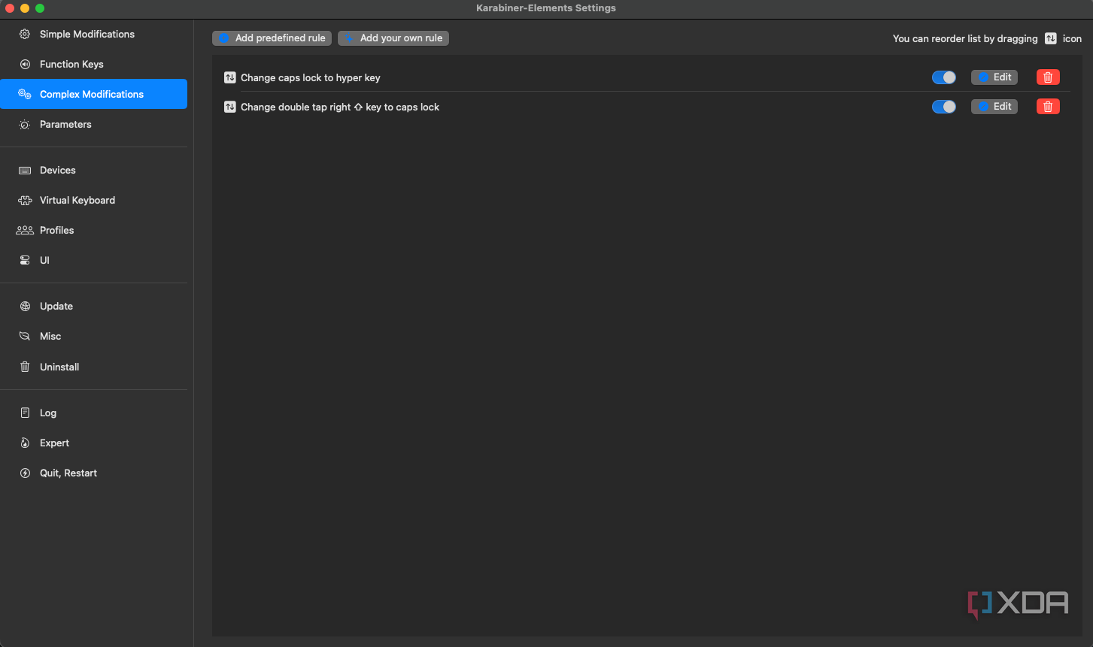Click the Parameters sun icon in the sidebar
Viewport: 1093px width, 647px height.
pos(25,124)
